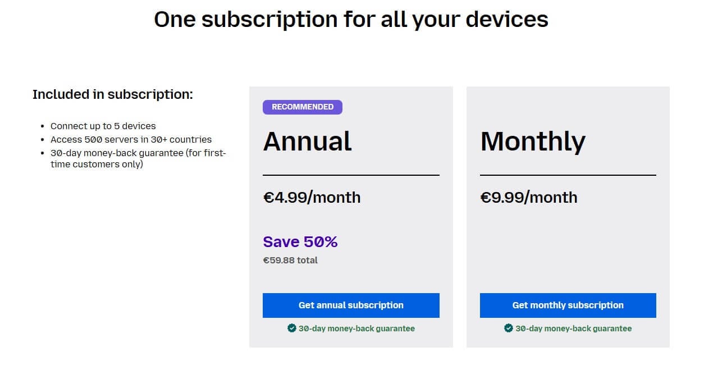
Task: Click the €59.88 total text
Action: pos(290,260)
